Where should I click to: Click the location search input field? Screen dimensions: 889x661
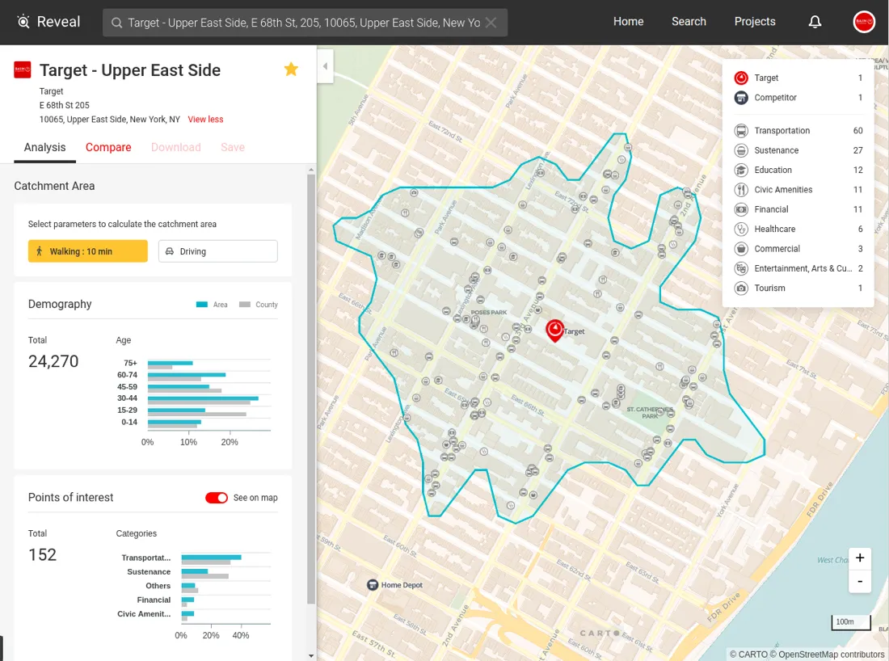point(303,23)
